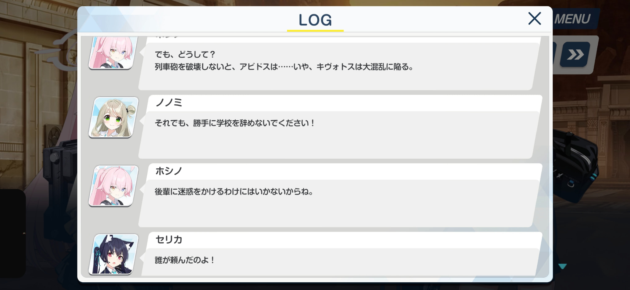
Task: Tap the cut-off name label above first bubble
Action: click(167, 37)
